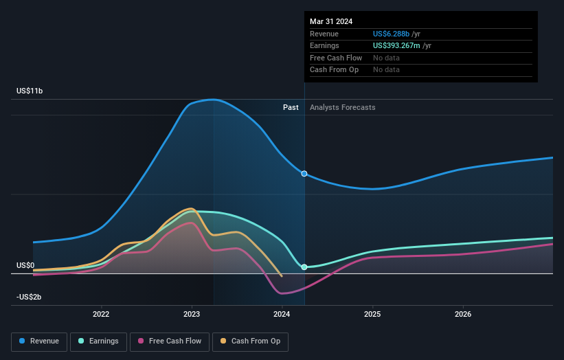This screenshot has width=564, height=360.
Task: Toggle the Revenue series legend button
Action: [39, 341]
